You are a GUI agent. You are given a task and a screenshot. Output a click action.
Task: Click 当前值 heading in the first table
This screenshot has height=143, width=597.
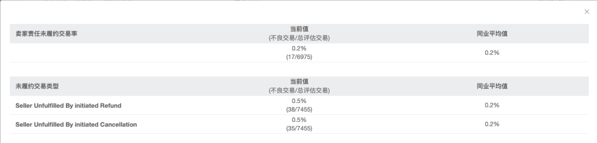tap(299, 29)
